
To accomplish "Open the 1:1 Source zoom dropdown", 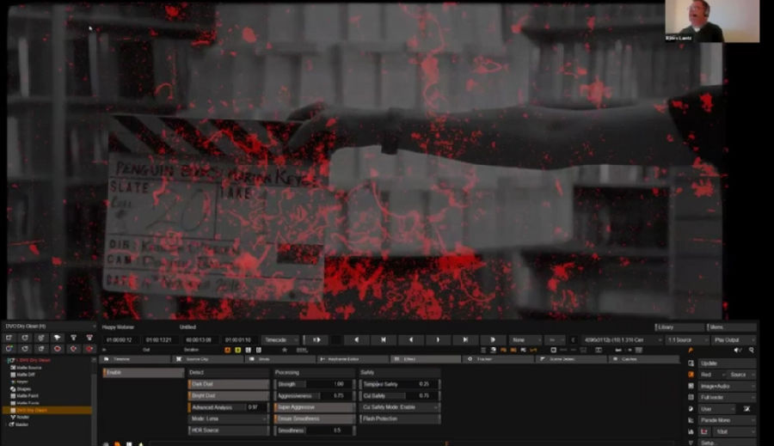I will point(687,340).
